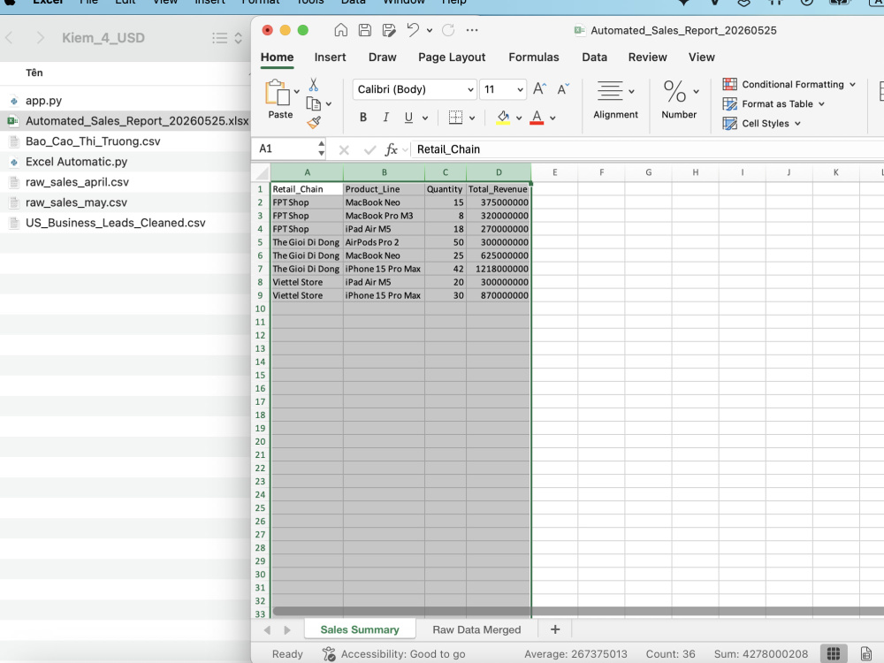Image resolution: width=884 pixels, height=663 pixels.
Task: Apply red Font Color A
Action: [x=537, y=118]
